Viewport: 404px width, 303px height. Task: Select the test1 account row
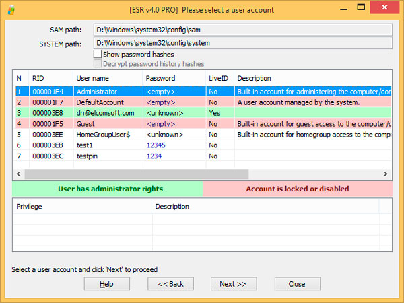coord(84,145)
